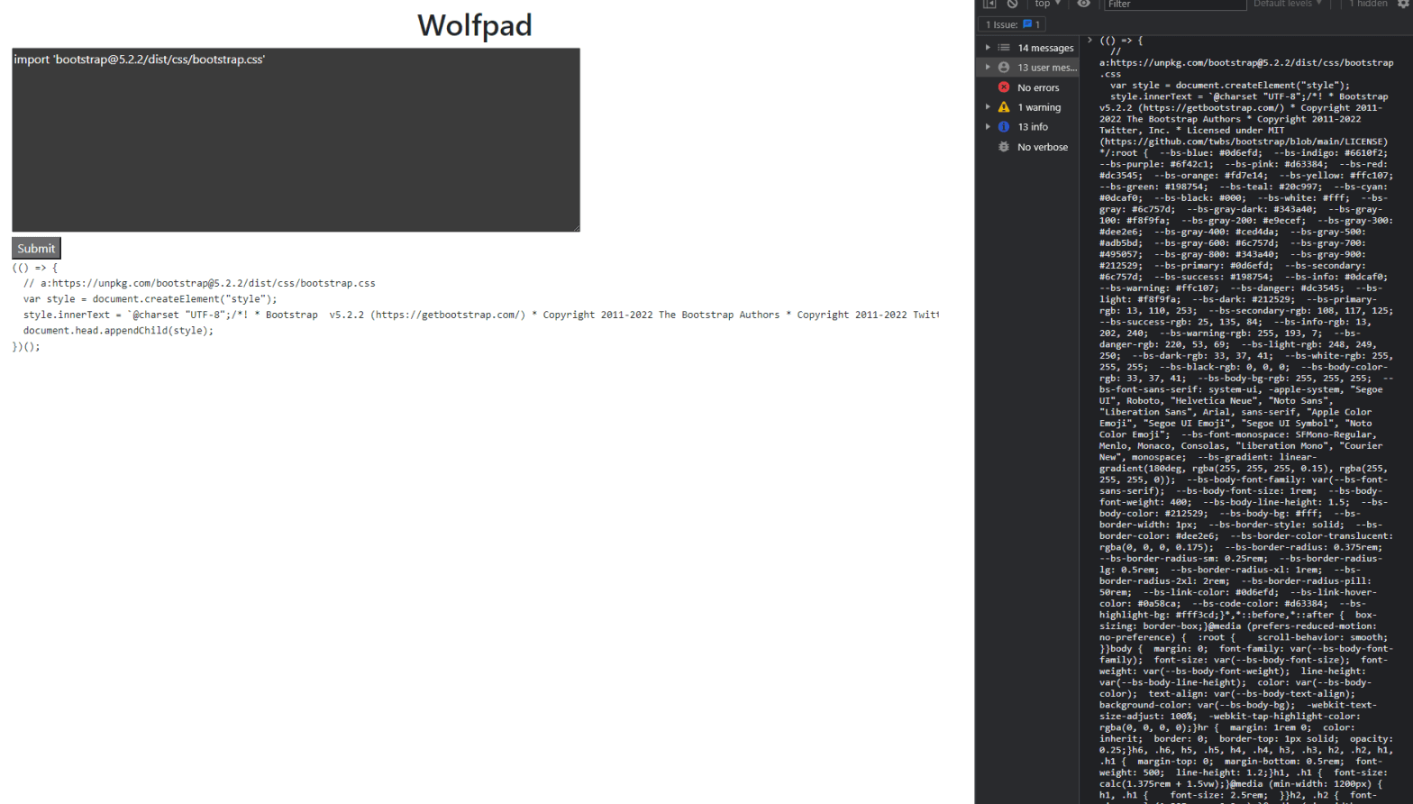The image size is (1413, 804).
Task: Open the 'top' JavaScript context dropdown
Action: tap(1047, 4)
